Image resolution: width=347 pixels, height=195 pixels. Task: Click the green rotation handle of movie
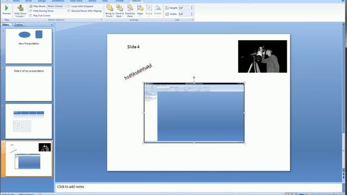pos(194,77)
